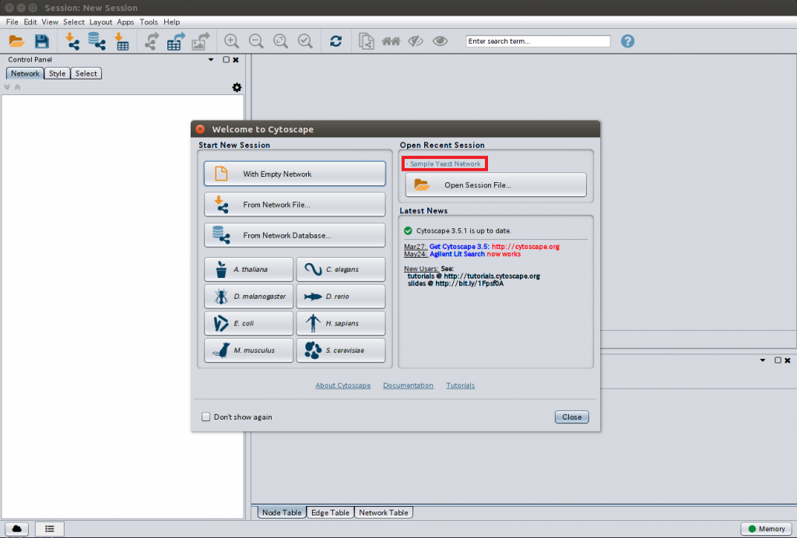This screenshot has height=538, width=797.
Task: Click the expand all double-chevron in Control Panel
Action: click(7, 87)
